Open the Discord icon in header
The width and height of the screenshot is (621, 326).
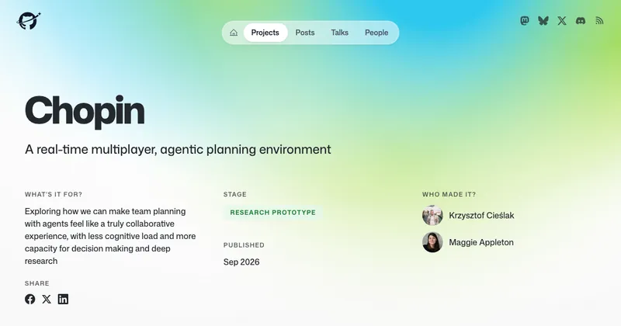(x=581, y=21)
